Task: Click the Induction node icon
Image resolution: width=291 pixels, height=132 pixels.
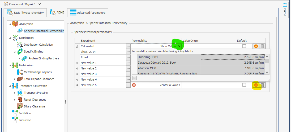Action: coord(15,120)
